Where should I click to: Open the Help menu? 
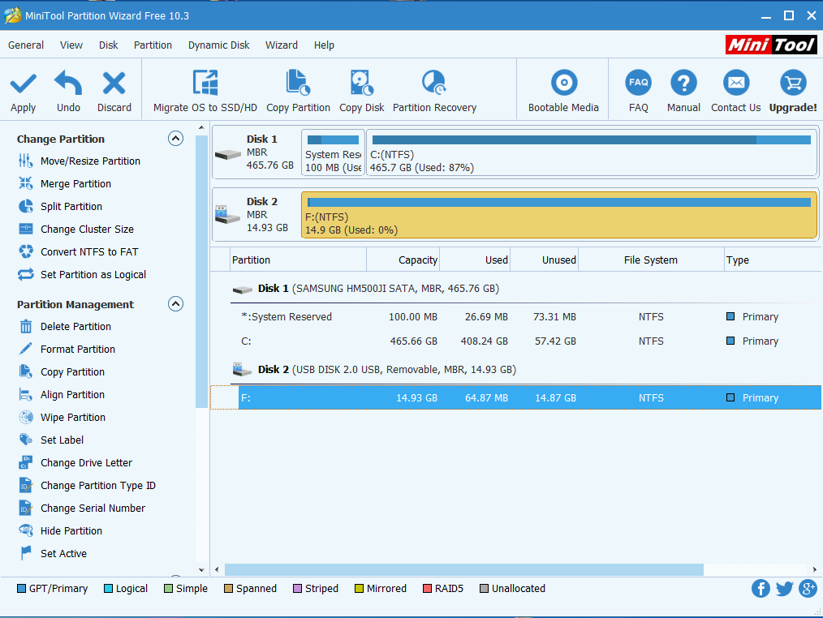pyautogui.click(x=324, y=45)
